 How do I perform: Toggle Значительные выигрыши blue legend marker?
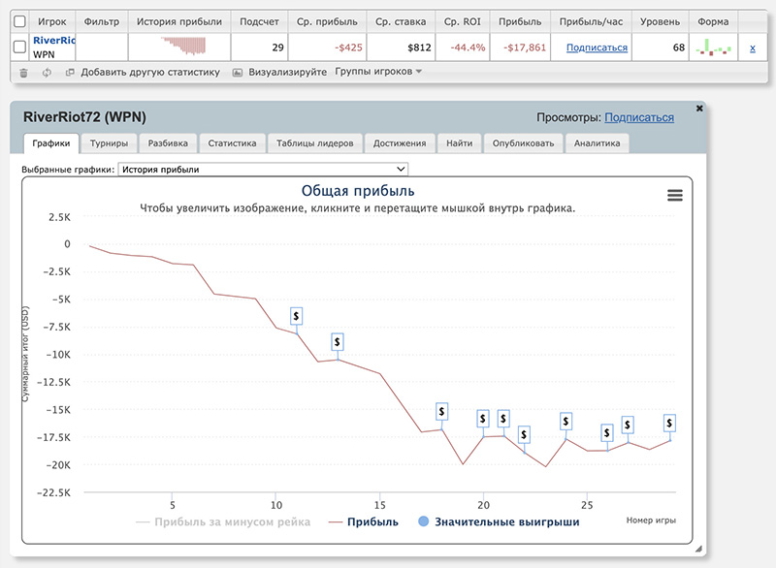tap(423, 522)
